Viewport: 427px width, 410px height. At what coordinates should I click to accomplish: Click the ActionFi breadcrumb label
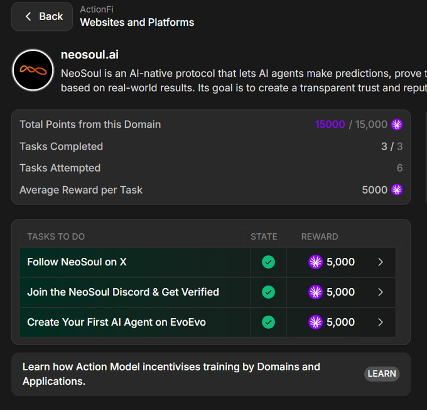(x=97, y=9)
